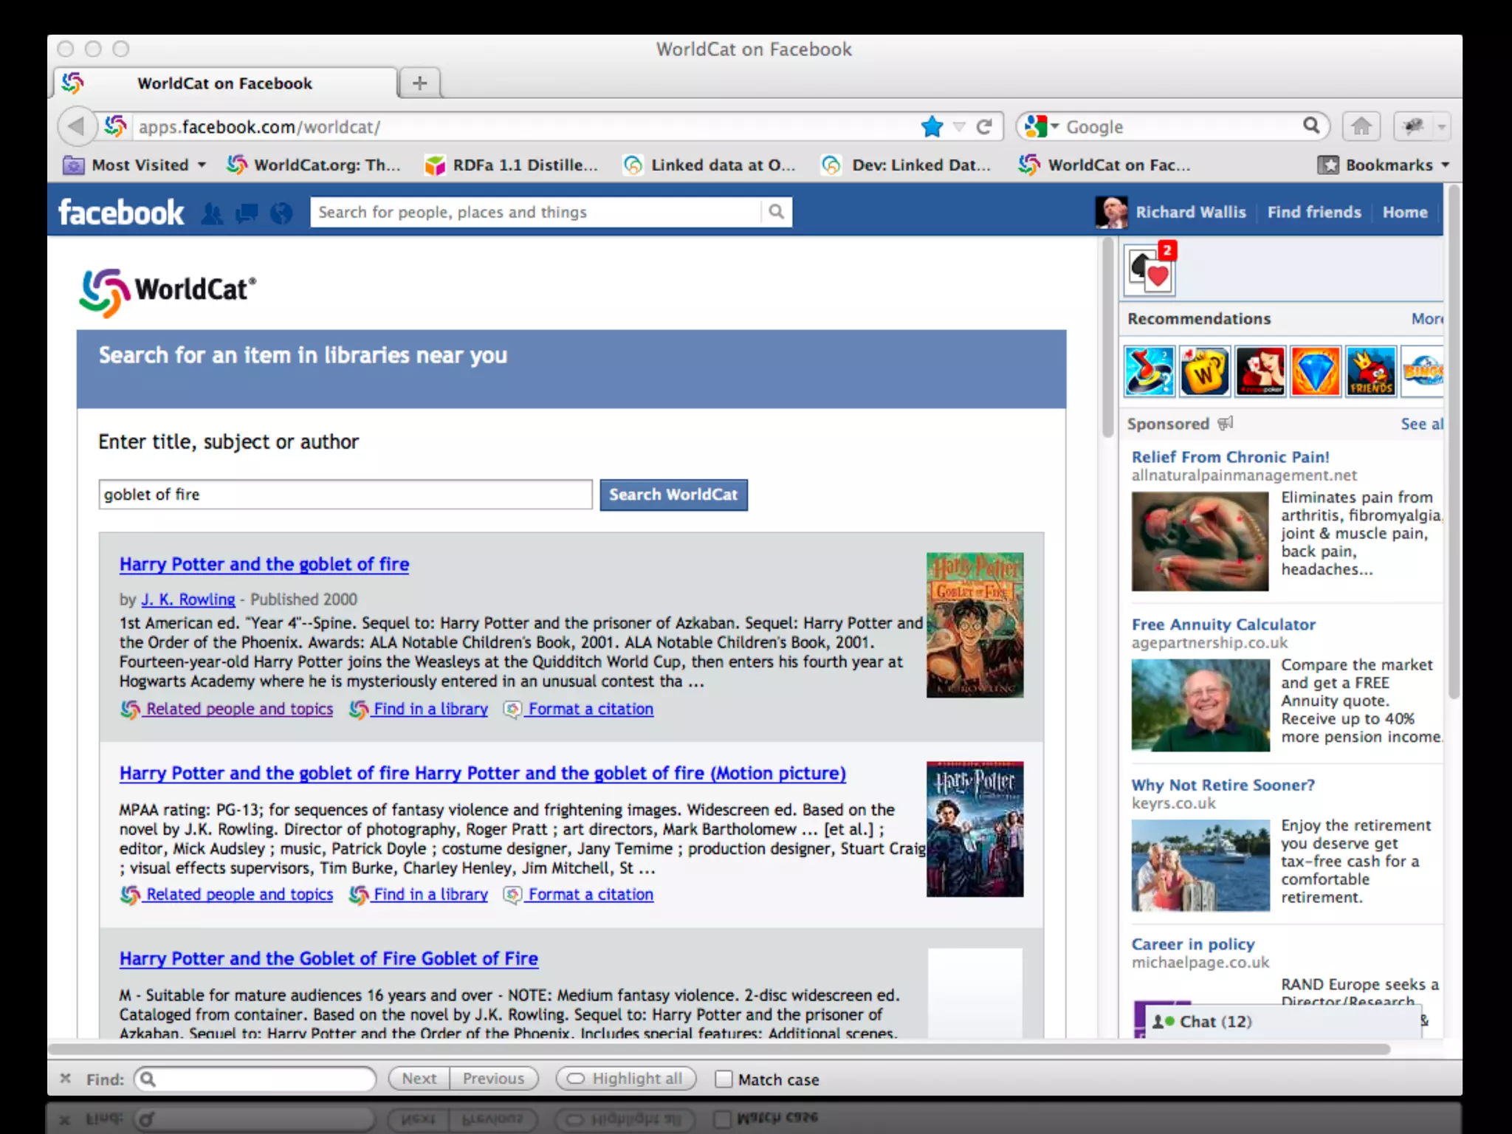Open Facebook messages icon
Viewport: 1512px width, 1134px height.
[x=247, y=213]
